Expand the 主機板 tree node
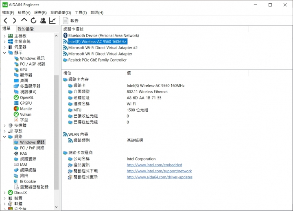 click(4, 36)
